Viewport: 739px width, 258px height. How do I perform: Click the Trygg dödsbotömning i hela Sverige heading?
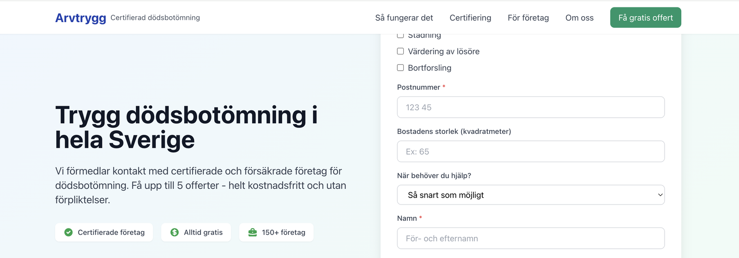186,127
